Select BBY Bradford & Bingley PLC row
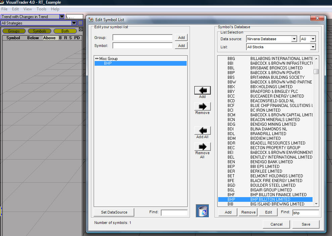This screenshot has height=236, width=332. (265, 92)
